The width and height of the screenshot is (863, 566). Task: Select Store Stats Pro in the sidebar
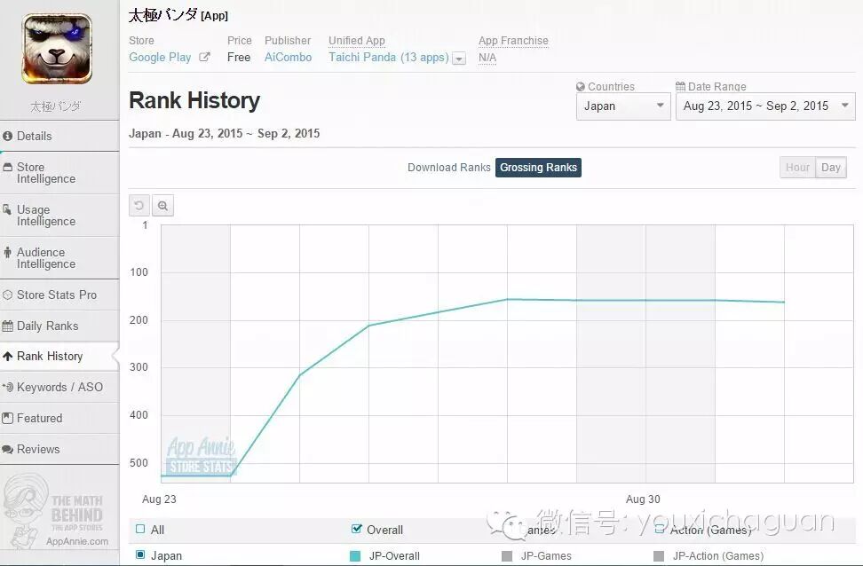59,295
